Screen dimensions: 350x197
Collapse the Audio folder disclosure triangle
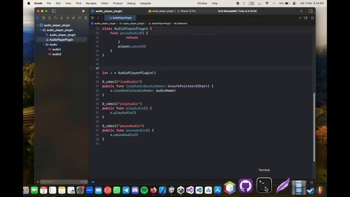(x=44, y=44)
